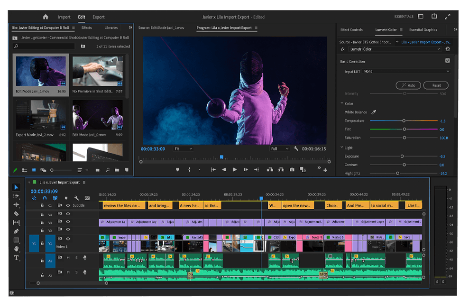The height and width of the screenshot is (306, 469).
Task: Open the Fit zoom level dropdown
Action: pos(183,149)
